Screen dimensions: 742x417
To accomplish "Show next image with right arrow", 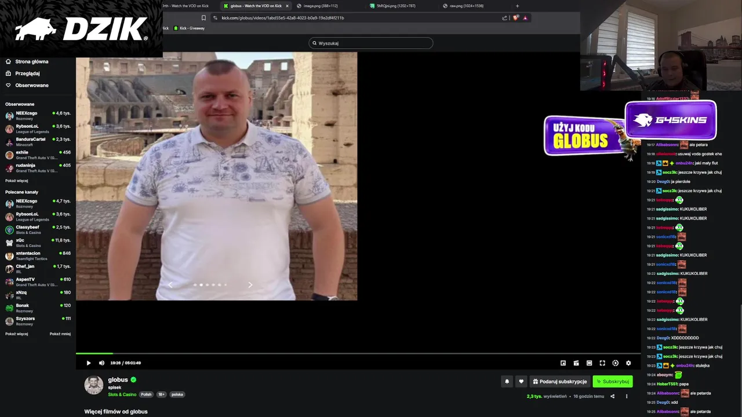I will coord(250,284).
